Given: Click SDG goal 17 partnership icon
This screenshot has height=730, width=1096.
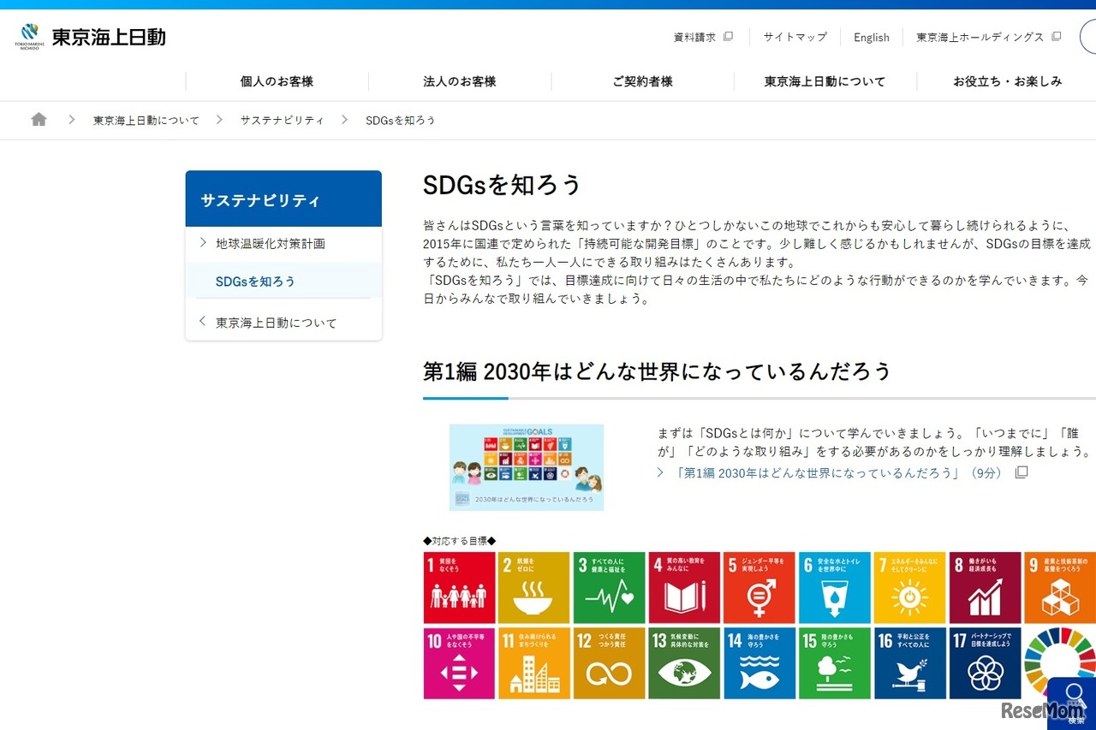Looking at the screenshot, I should click(x=984, y=662).
